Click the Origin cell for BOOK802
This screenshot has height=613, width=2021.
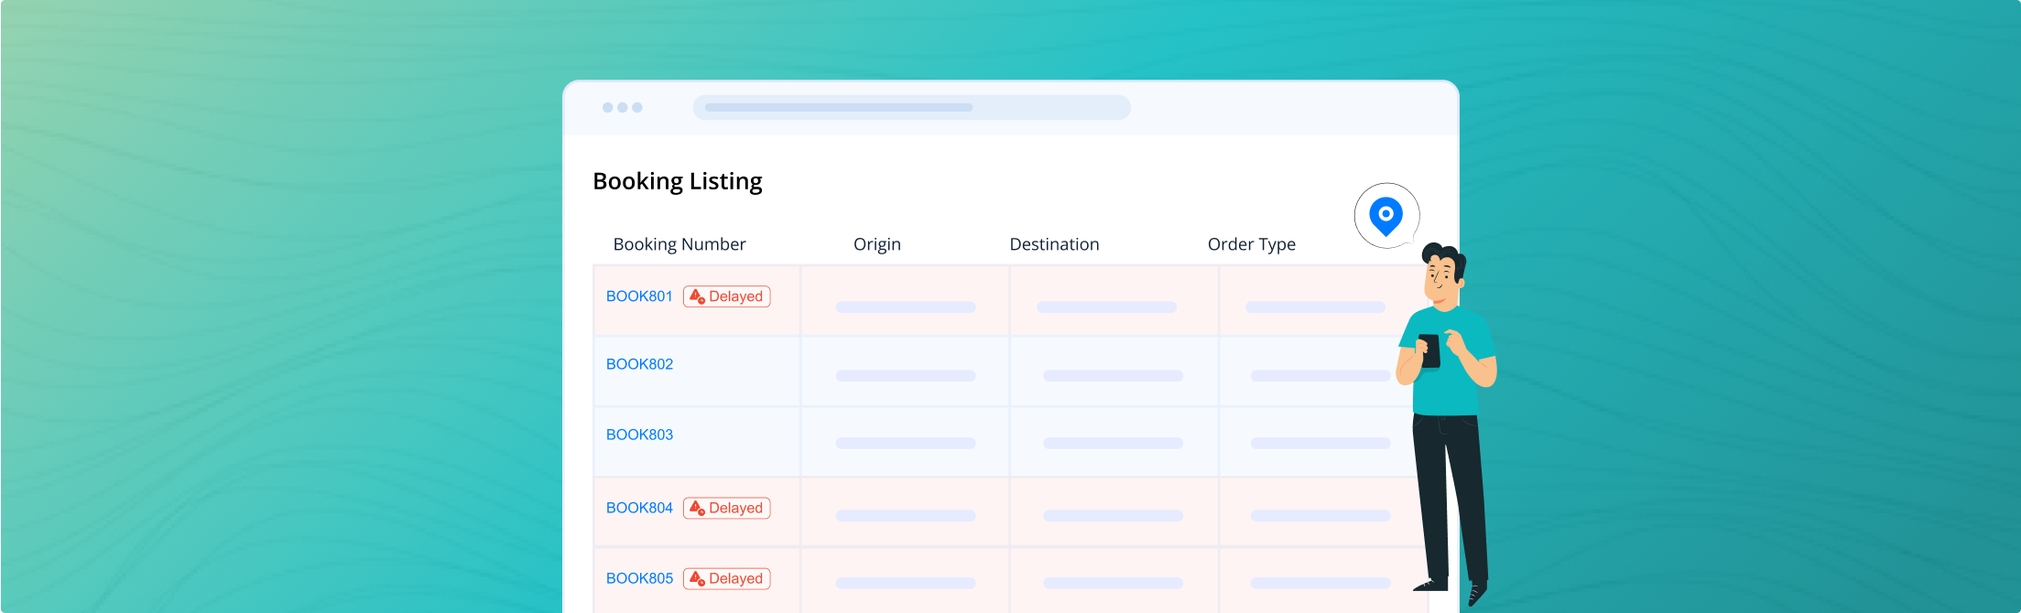pyautogui.click(x=905, y=375)
